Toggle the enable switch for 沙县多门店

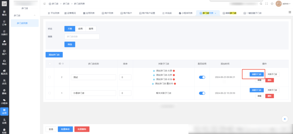[x=202, y=93]
